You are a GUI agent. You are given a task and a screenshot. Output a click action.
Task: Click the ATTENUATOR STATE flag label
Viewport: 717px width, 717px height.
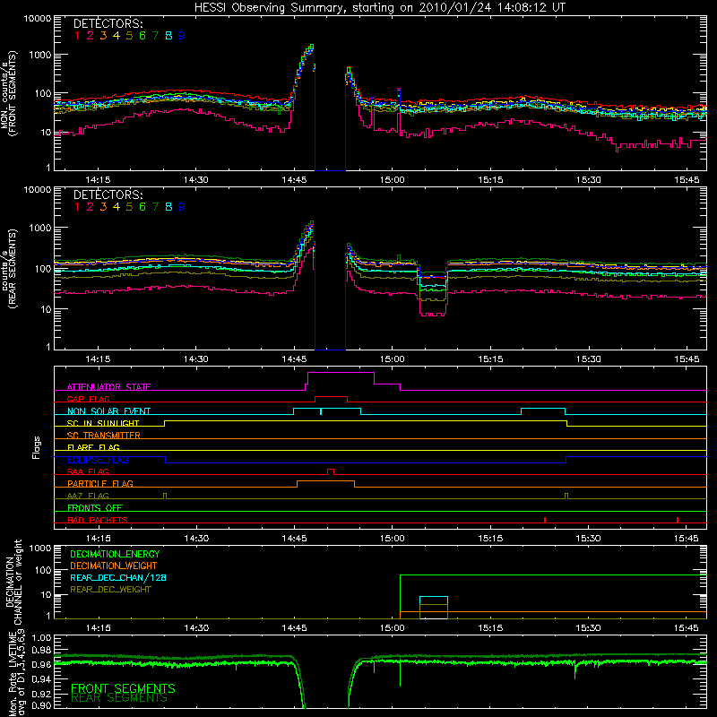coord(108,387)
